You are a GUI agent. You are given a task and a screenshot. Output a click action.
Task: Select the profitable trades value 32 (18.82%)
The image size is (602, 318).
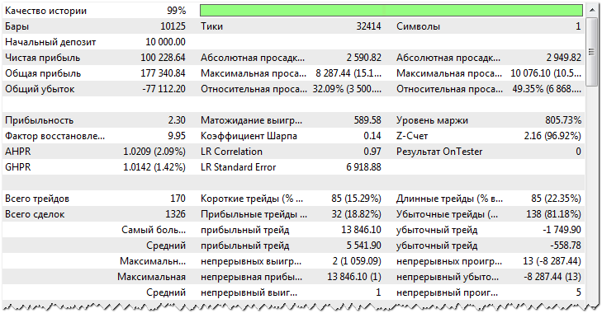pos(356,214)
